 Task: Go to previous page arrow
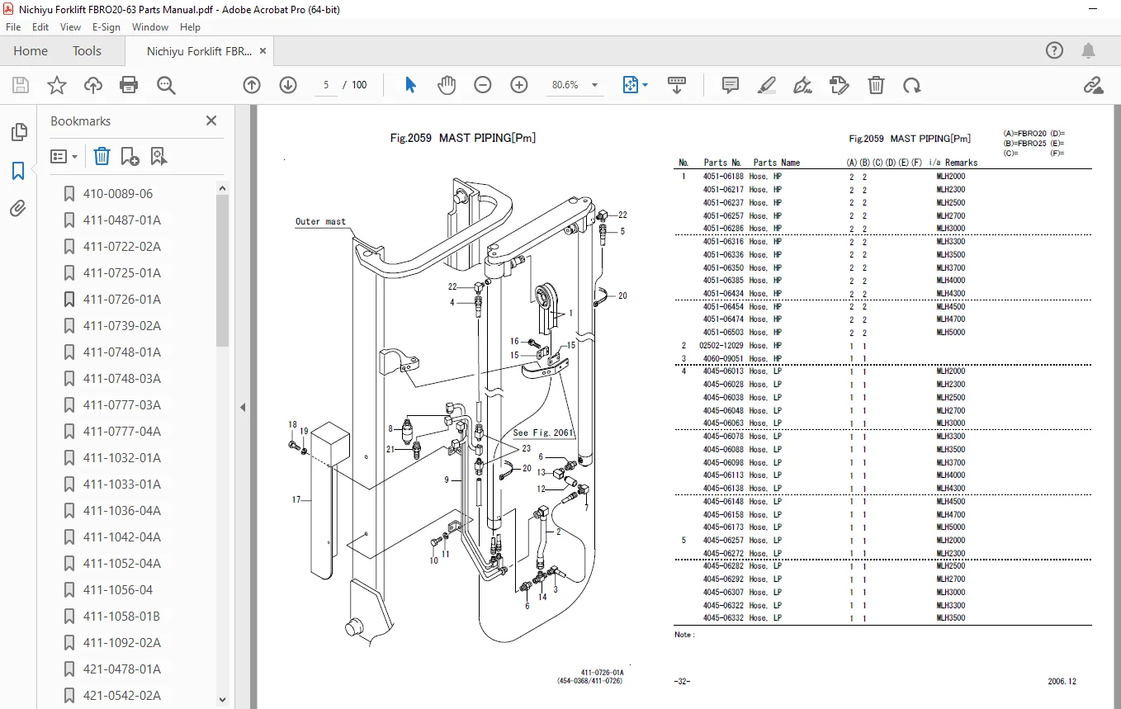point(252,85)
